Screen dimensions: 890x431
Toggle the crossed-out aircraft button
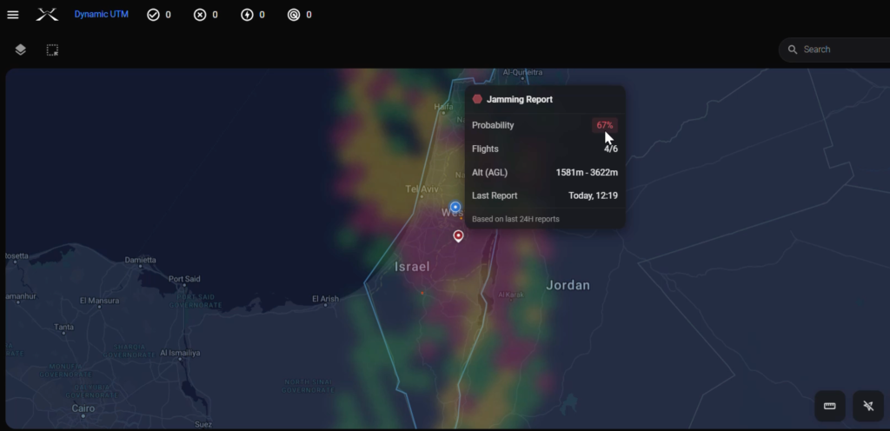click(868, 406)
